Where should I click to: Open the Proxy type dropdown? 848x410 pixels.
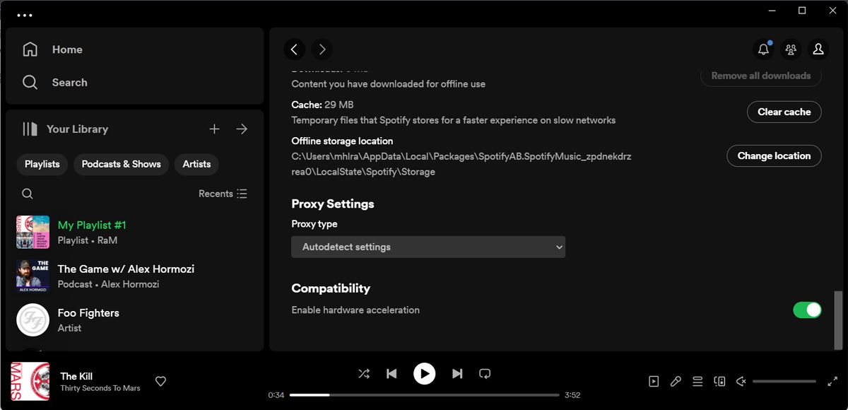428,247
